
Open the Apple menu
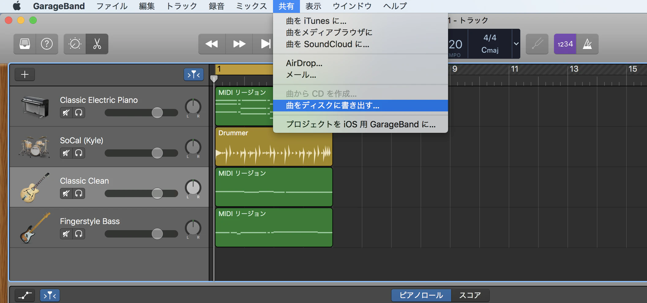pos(17,6)
